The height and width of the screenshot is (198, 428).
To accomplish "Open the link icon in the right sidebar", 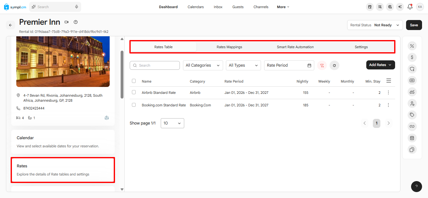I will [412, 126].
